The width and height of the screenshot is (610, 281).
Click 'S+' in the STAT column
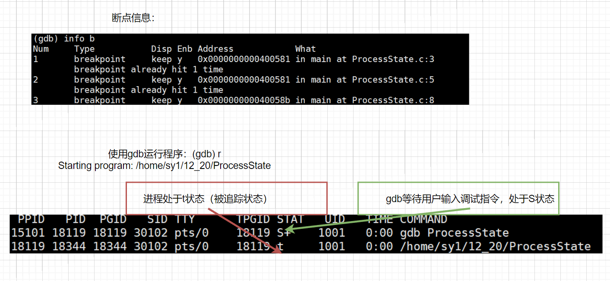[x=284, y=233]
